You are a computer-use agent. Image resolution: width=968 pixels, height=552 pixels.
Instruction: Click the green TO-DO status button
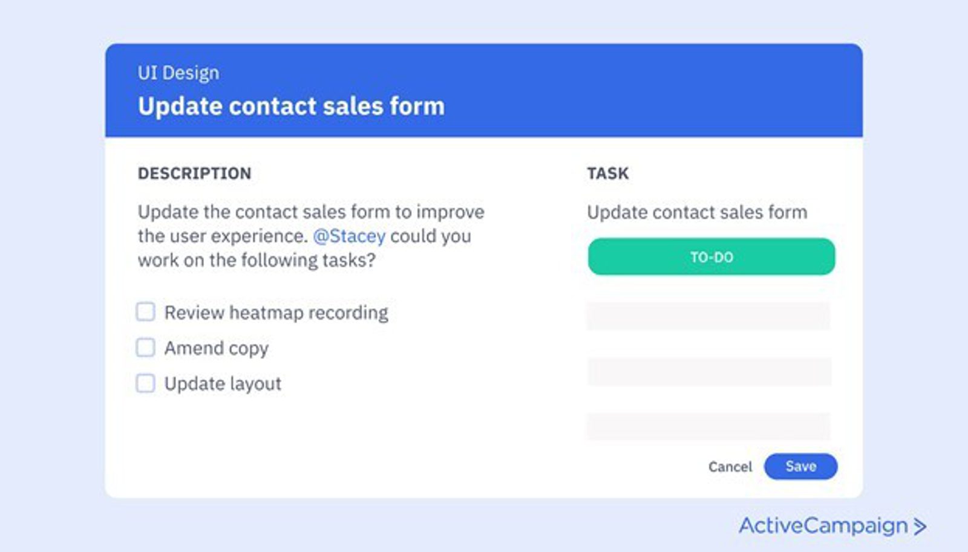coord(711,257)
